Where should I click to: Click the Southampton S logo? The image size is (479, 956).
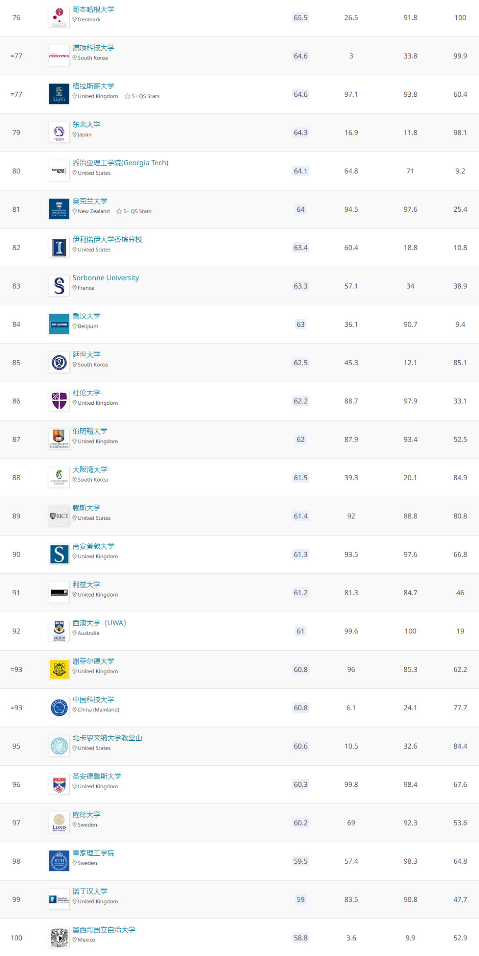(x=59, y=554)
